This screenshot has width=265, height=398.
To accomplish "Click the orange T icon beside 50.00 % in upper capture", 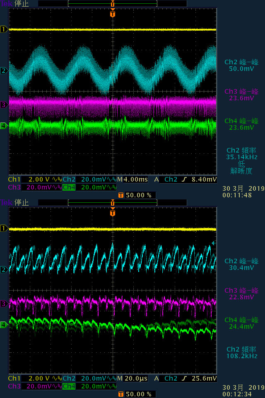I will point(121,195).
